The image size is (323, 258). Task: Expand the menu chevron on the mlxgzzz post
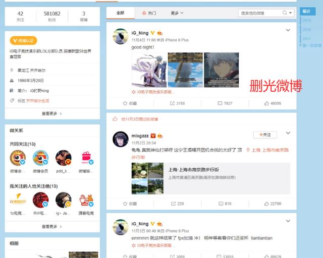coord(288,133)
